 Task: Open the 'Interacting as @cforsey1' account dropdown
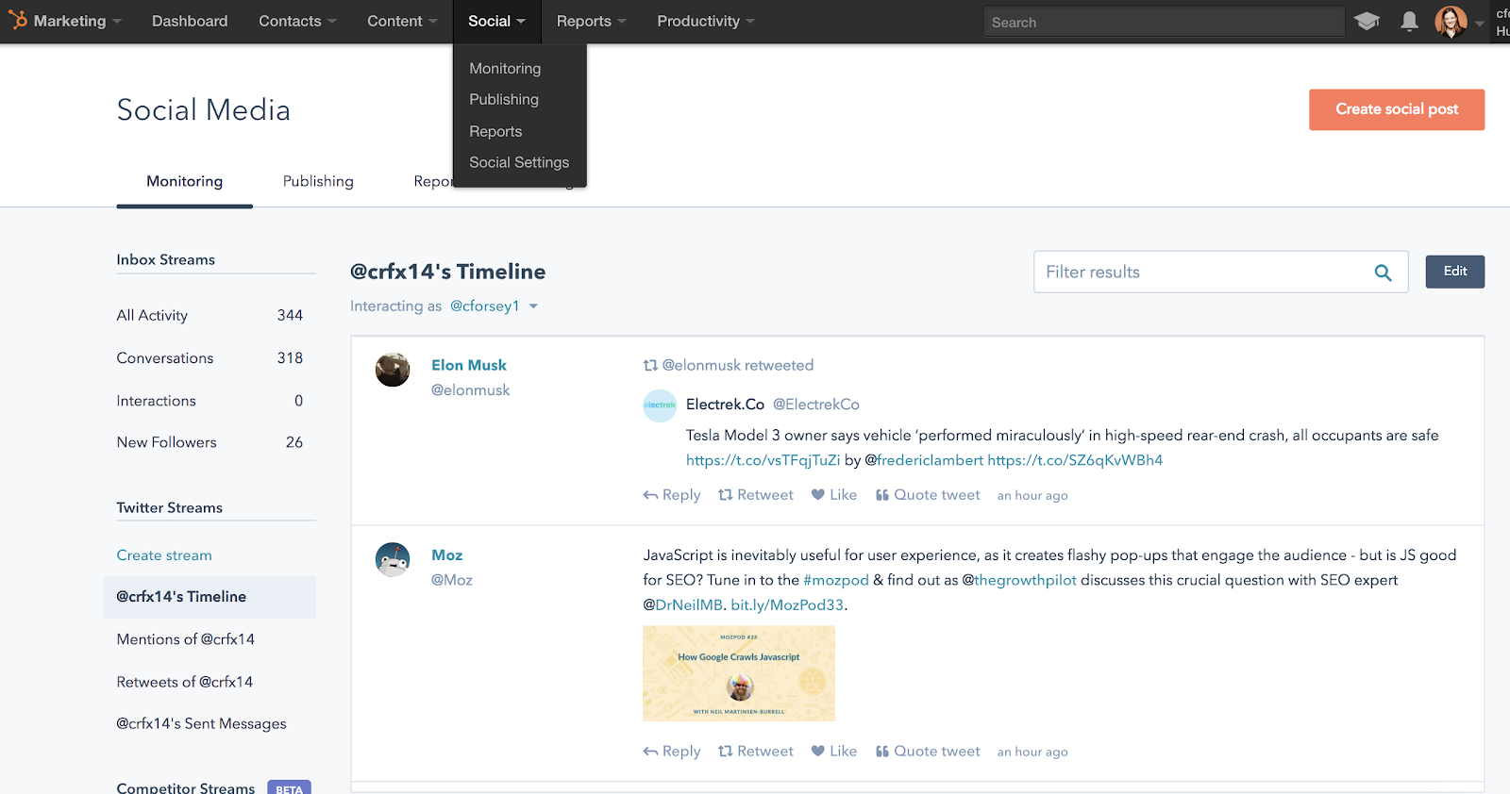coord(494,306)
